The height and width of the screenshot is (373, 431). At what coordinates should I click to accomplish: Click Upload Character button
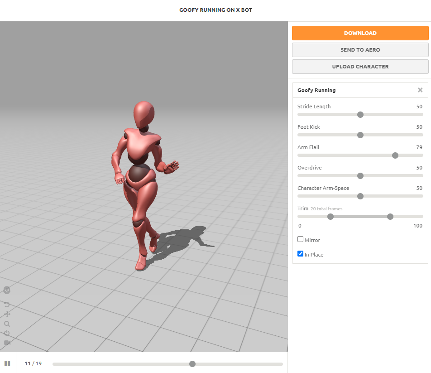tap(360, 67)
